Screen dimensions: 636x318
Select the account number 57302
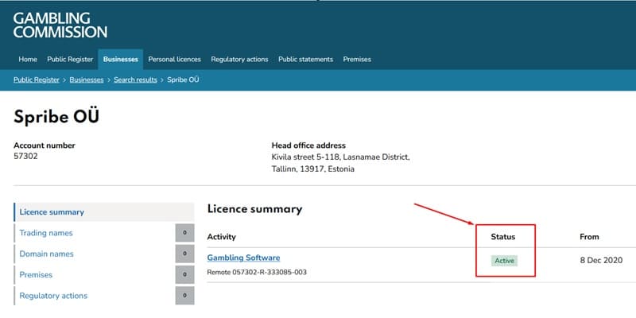click(25, 156)
